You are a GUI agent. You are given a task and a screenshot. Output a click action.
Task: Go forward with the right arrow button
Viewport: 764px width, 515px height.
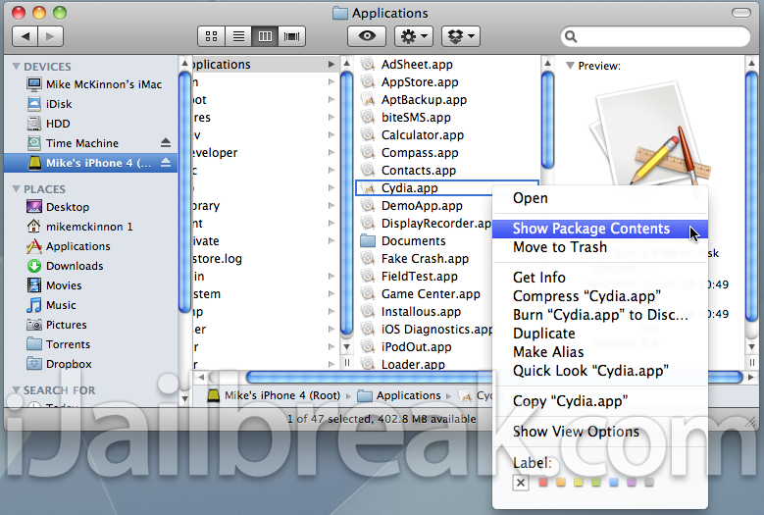point(50,36)
